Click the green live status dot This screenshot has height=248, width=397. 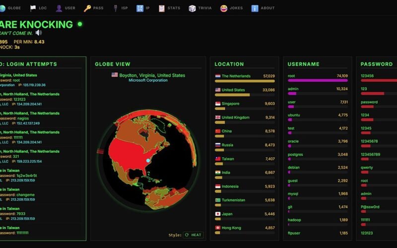pos(80,24)
